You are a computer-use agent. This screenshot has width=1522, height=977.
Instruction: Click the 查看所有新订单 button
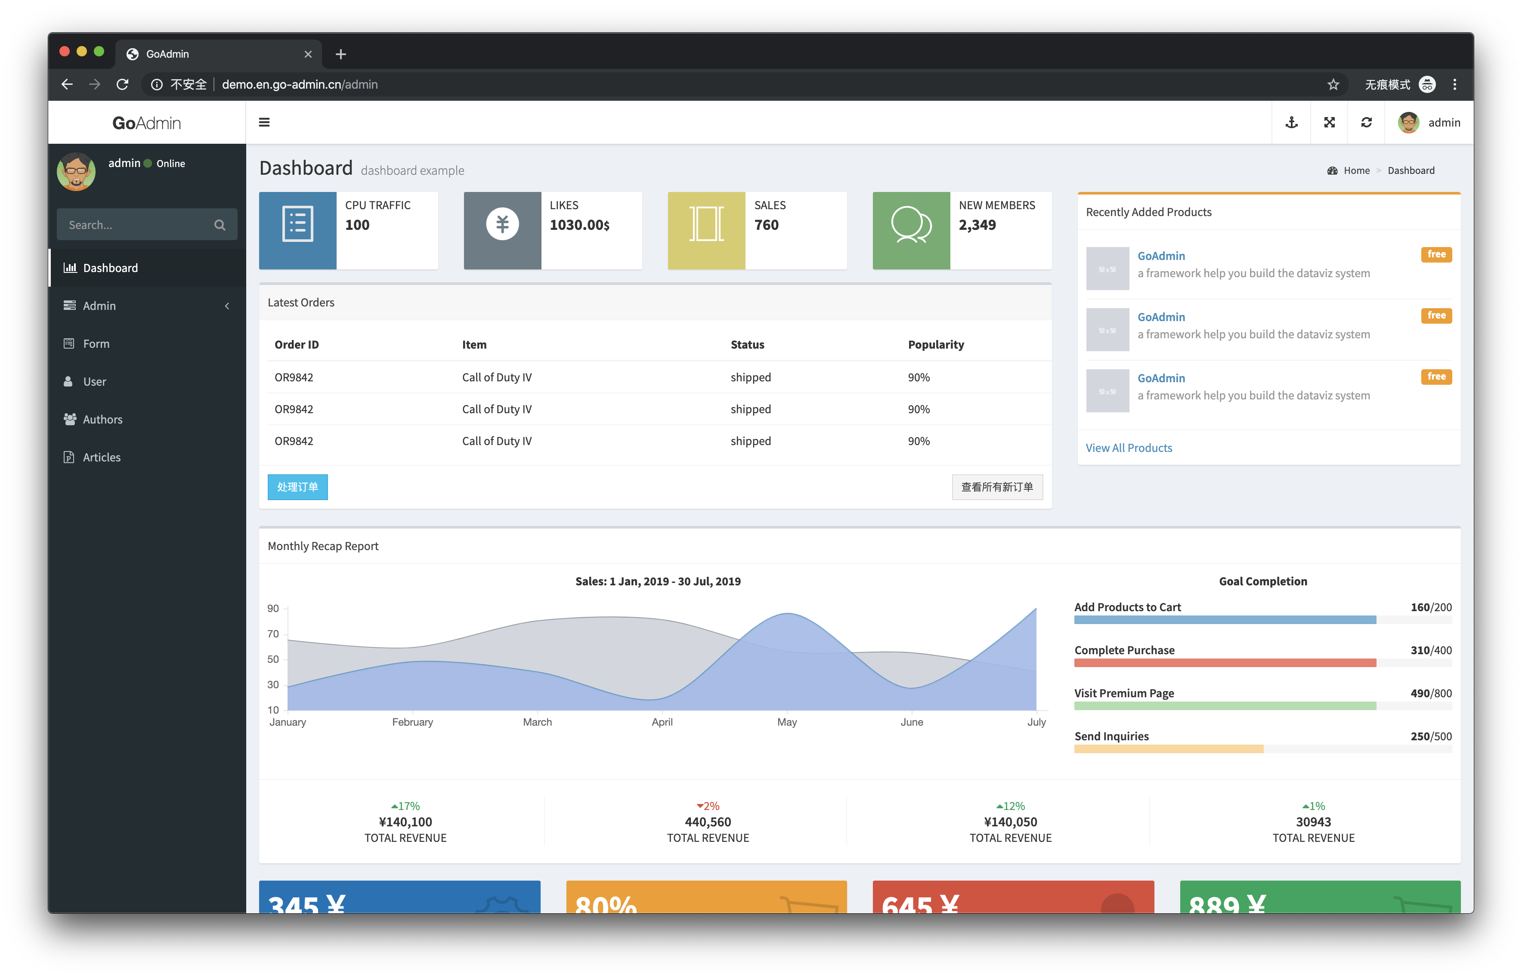(x=997, y=487)
